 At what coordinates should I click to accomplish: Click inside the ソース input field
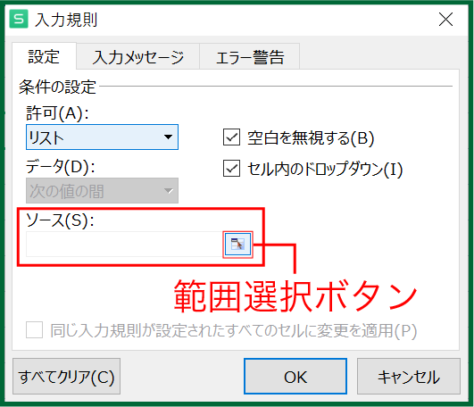tap(124, 245)
